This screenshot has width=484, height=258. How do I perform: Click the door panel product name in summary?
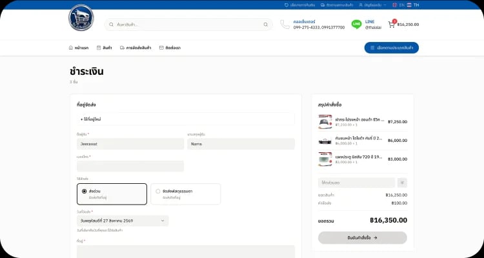pos(359,157)
